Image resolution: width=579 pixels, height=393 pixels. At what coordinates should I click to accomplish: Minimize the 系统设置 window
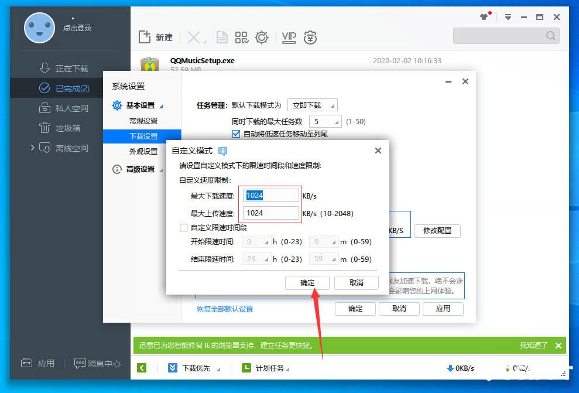tap(448, 81)
